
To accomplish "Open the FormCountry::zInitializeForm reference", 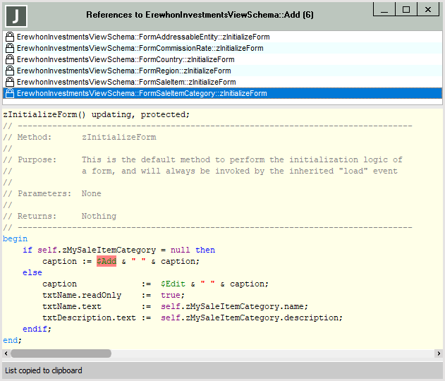I will 126,59.
